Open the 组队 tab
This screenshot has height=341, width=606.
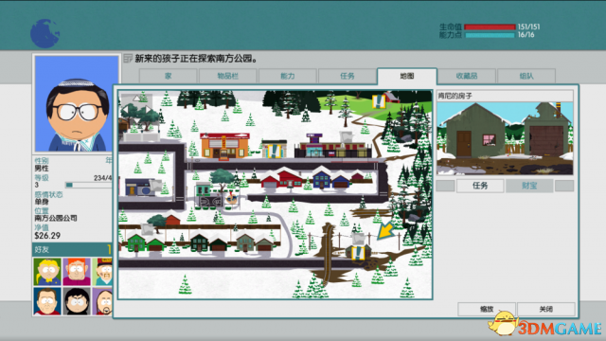coord(526,76)
